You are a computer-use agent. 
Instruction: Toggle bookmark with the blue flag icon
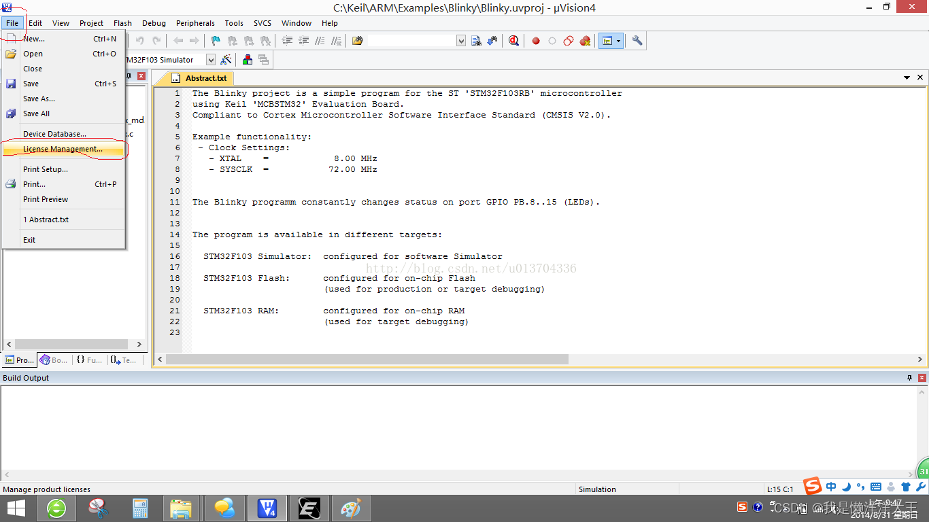pyautogui.click(x=216, y=41)
